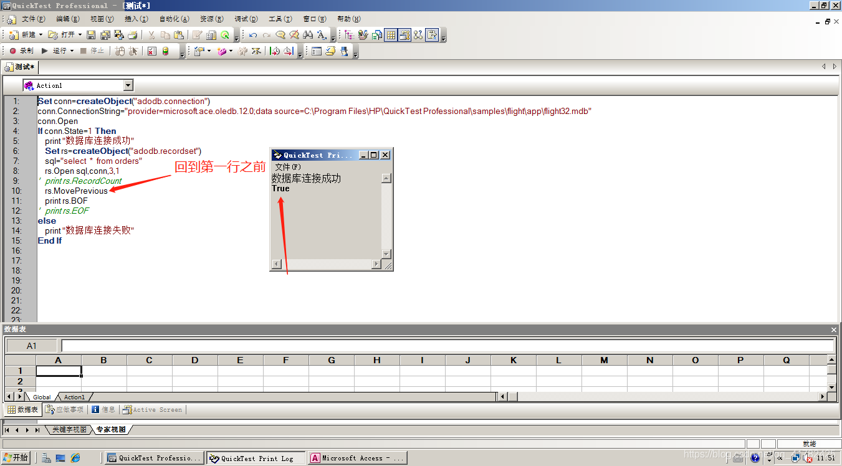Switch to Microsoft Access taskbar button

tap(358, 458)
